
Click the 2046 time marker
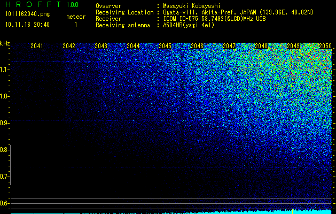[197, 46]
